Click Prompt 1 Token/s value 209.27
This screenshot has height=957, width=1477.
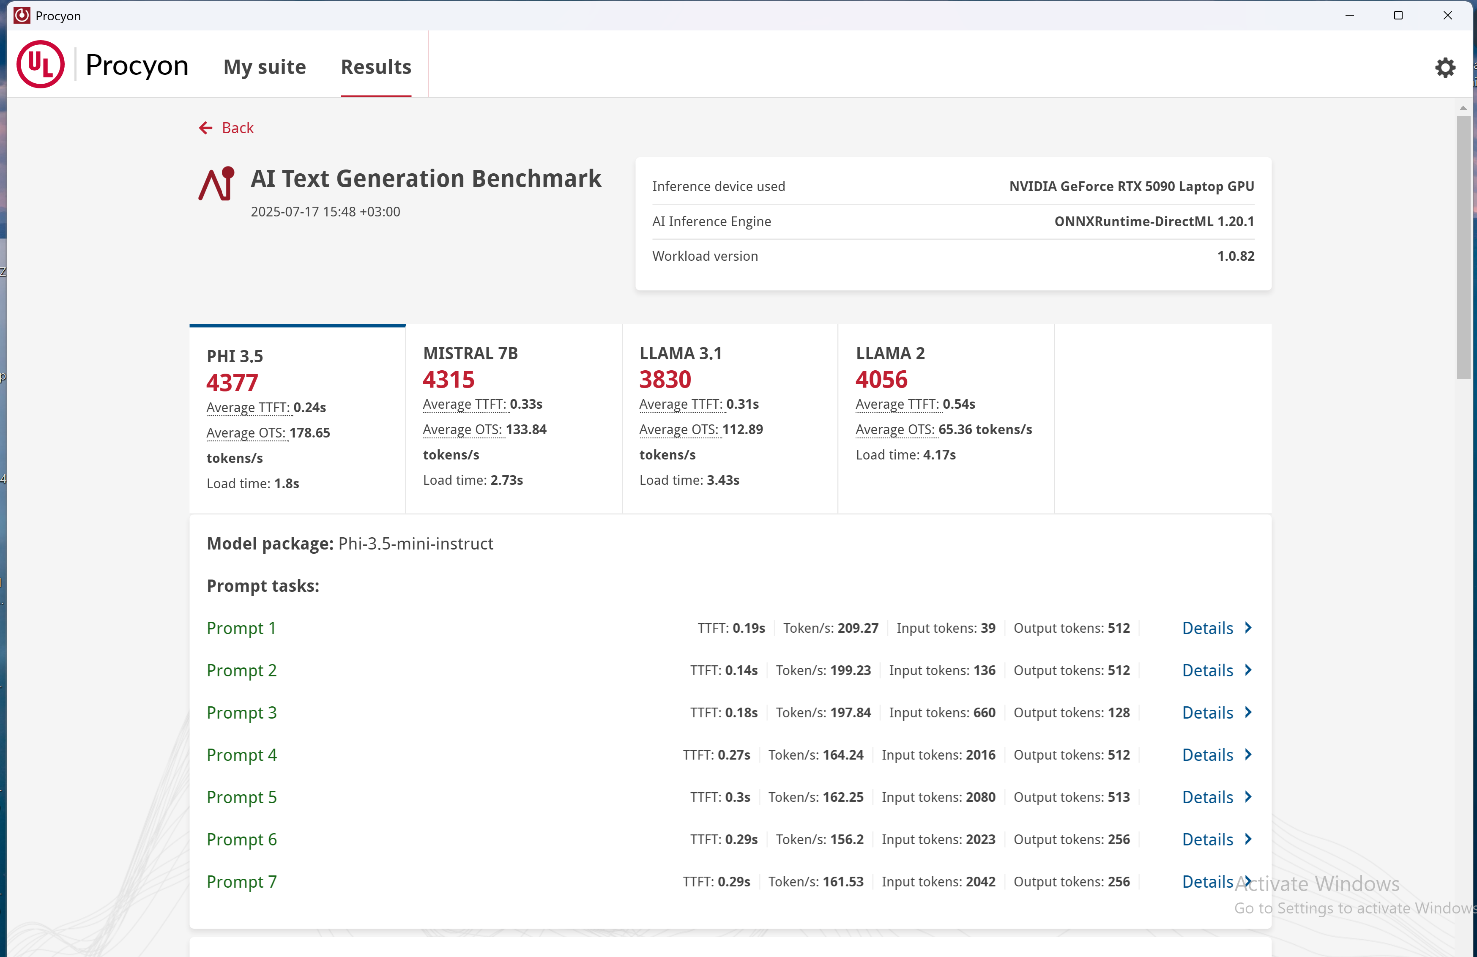tap(858, 628)
